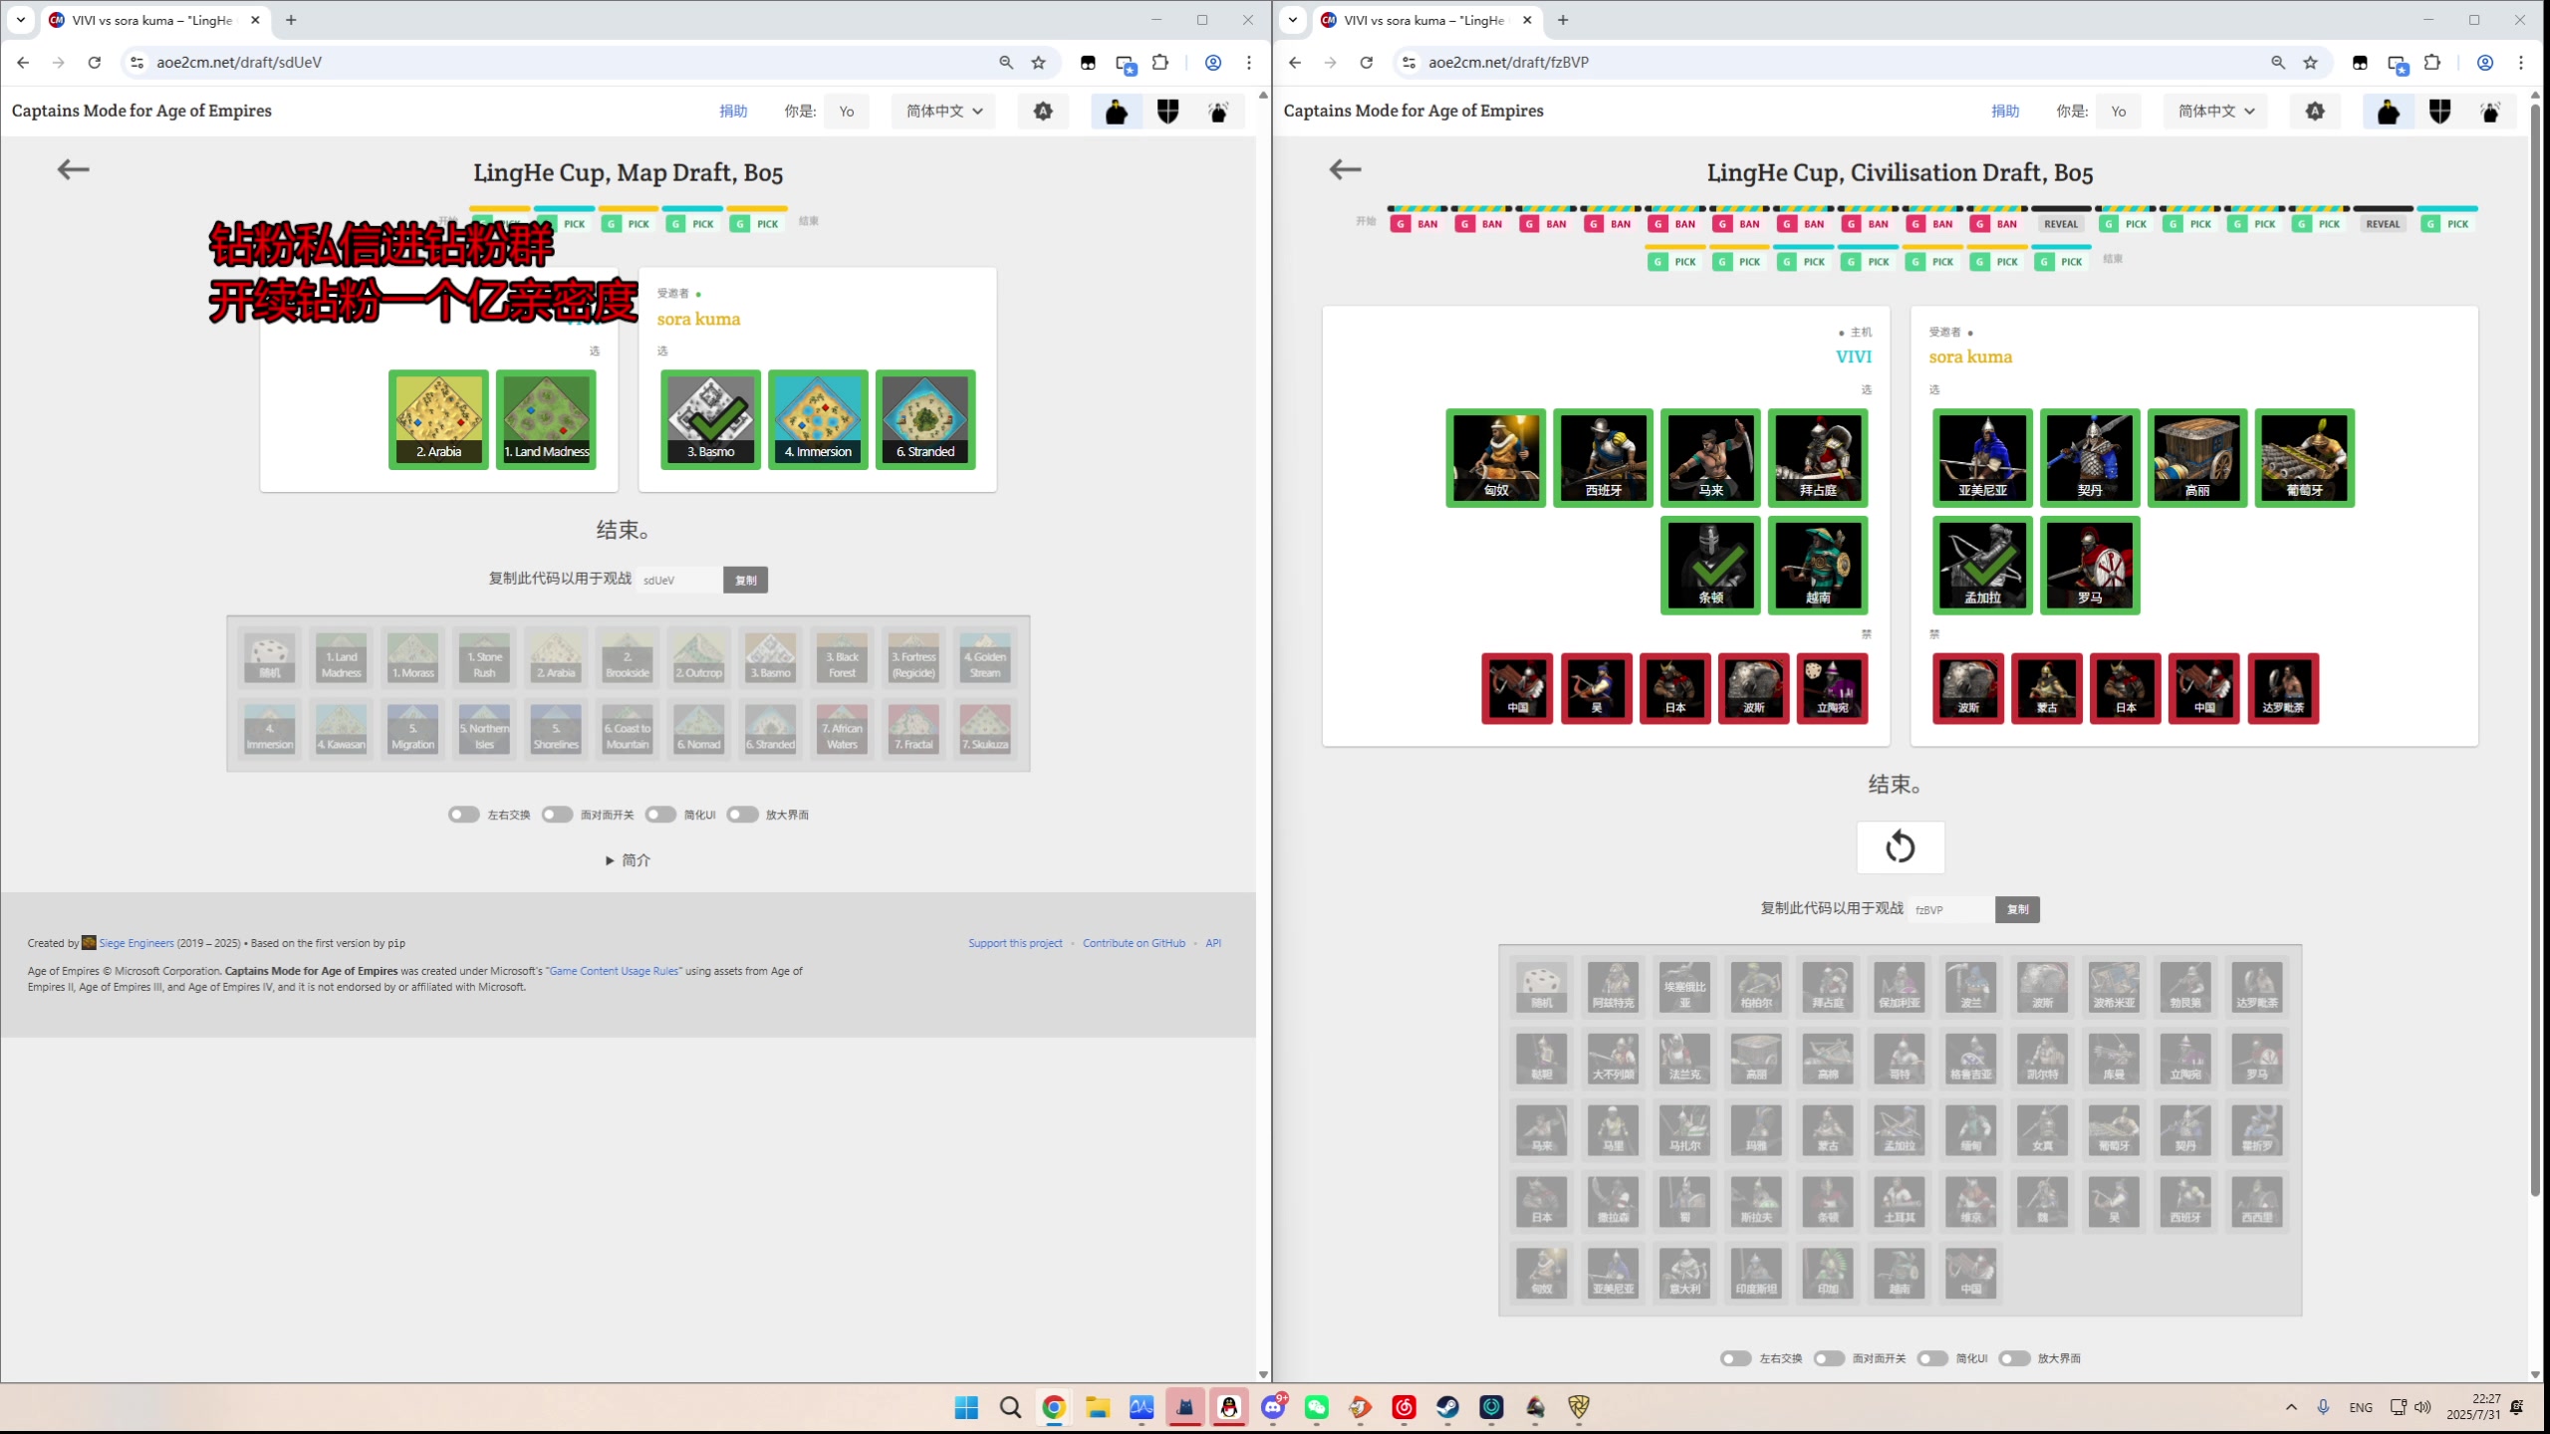The height and width of the screenshot is (1434, 2550).
Task: Click replay circular arrow button
Action: 1901,847
